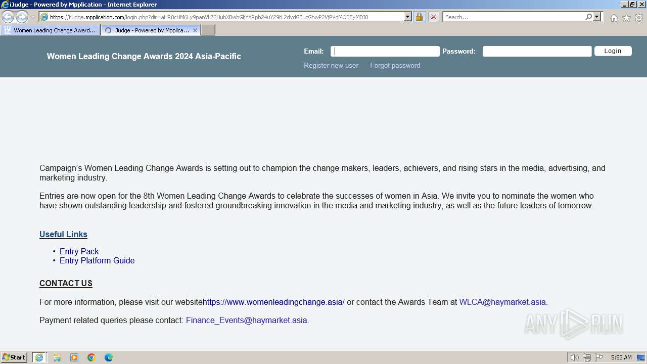
Task: Open media player taskbar icon
Action: 74,357
